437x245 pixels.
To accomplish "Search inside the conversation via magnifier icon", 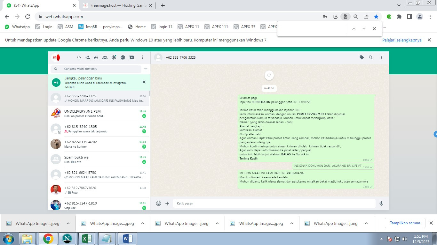I will [371, 57].
